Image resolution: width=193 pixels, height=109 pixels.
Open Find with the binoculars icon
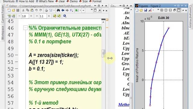pyautogui.click(x=58, y=10)
